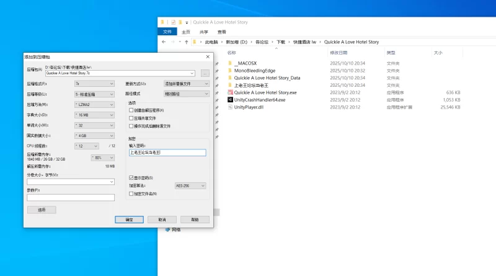Screen dimensions: 496x276
Task: Open recent locations dropdown arrow in Explorer
Action: [180, 42]
